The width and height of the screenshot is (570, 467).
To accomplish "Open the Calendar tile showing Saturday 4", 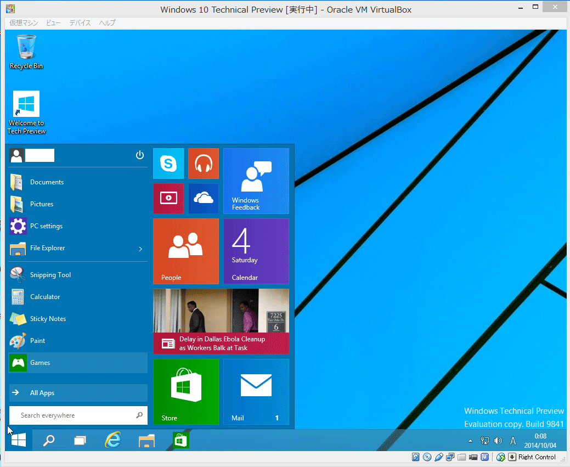I will click(256, 251).
